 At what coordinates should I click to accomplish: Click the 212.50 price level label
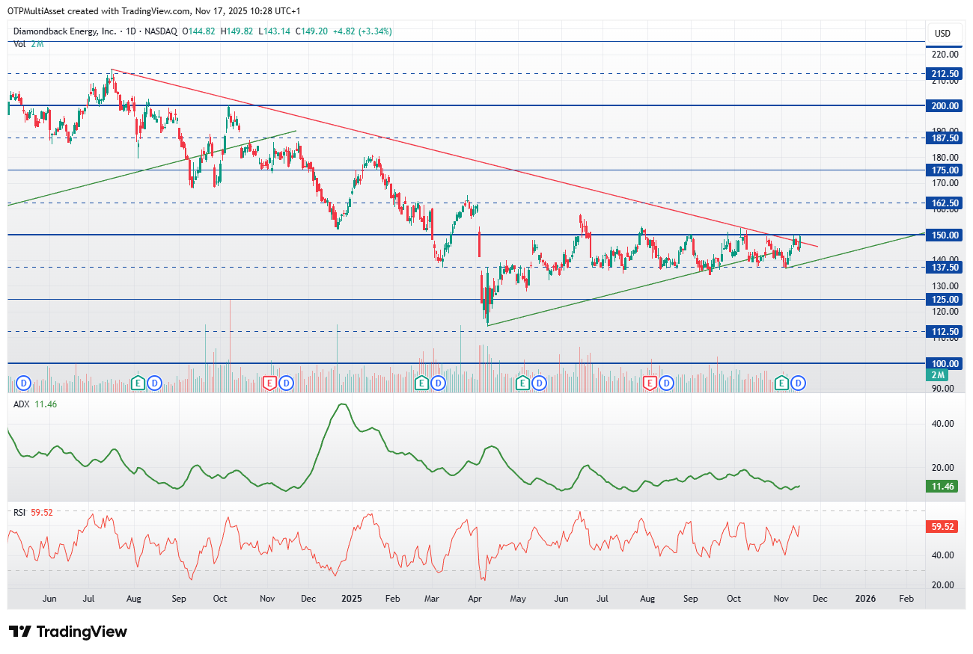coord(945,73)
